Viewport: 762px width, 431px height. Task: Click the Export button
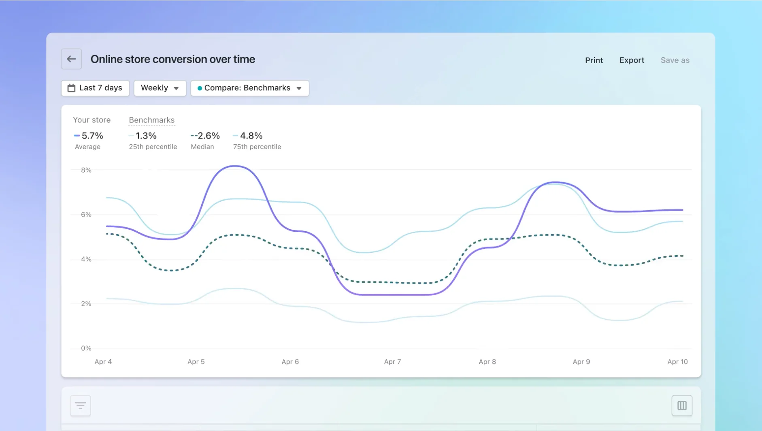point(632,60)
